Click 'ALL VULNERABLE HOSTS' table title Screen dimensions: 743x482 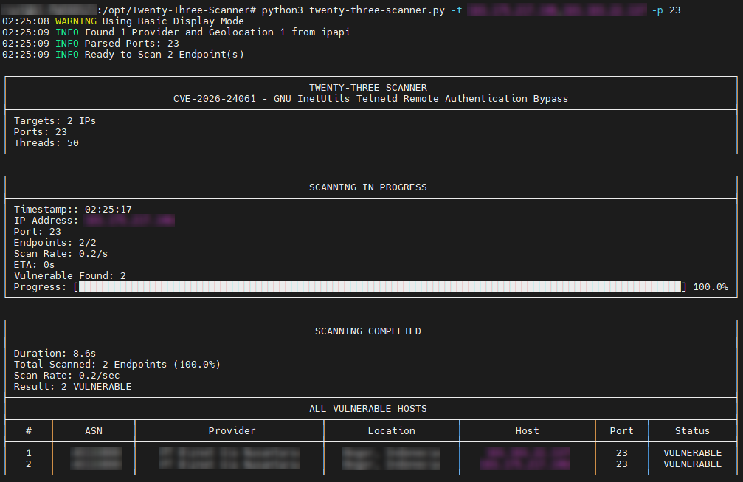point(368,408)
